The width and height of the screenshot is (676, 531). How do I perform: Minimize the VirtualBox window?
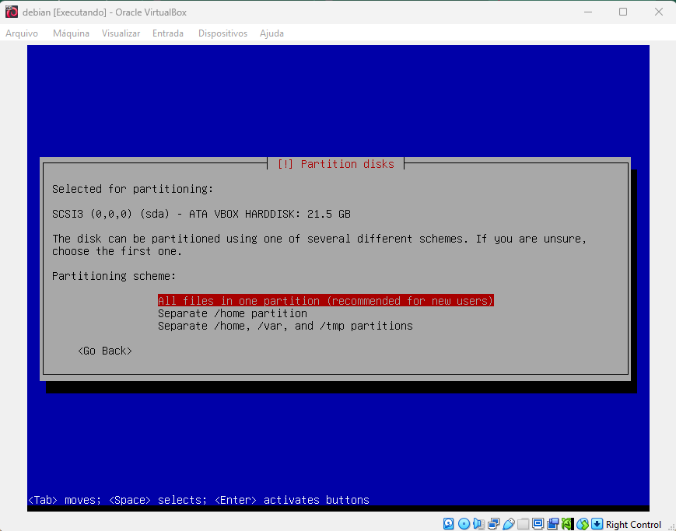(x=588, y=12)
